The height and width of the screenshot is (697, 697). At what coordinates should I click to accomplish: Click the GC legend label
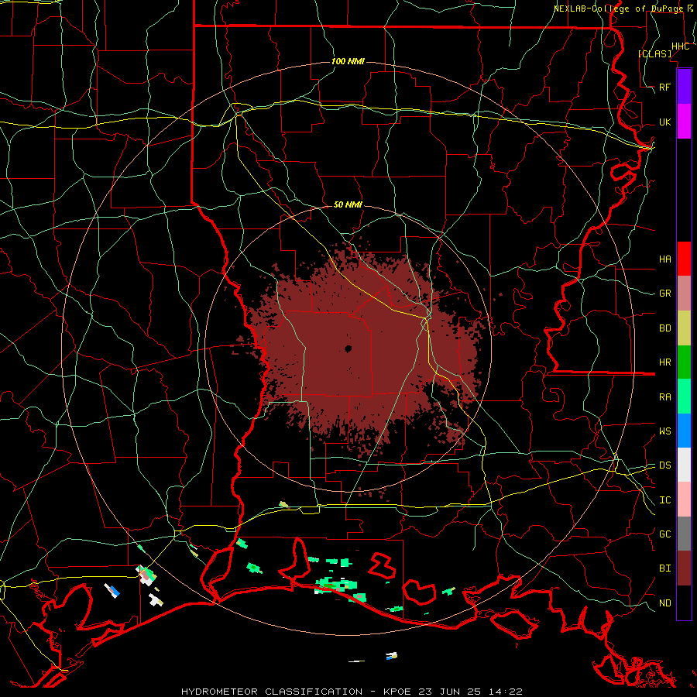[x=665, y=534]
